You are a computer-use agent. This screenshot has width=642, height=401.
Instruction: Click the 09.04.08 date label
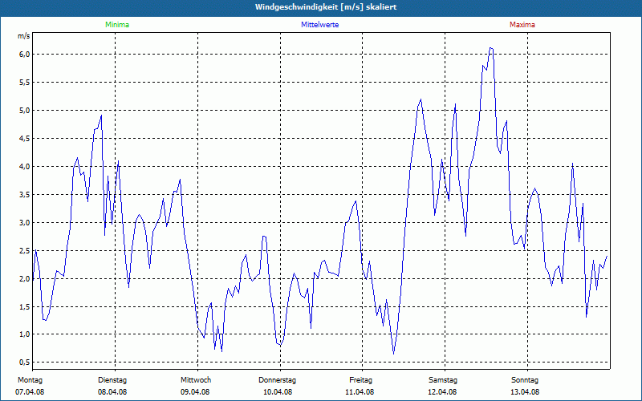click(195, 392)
